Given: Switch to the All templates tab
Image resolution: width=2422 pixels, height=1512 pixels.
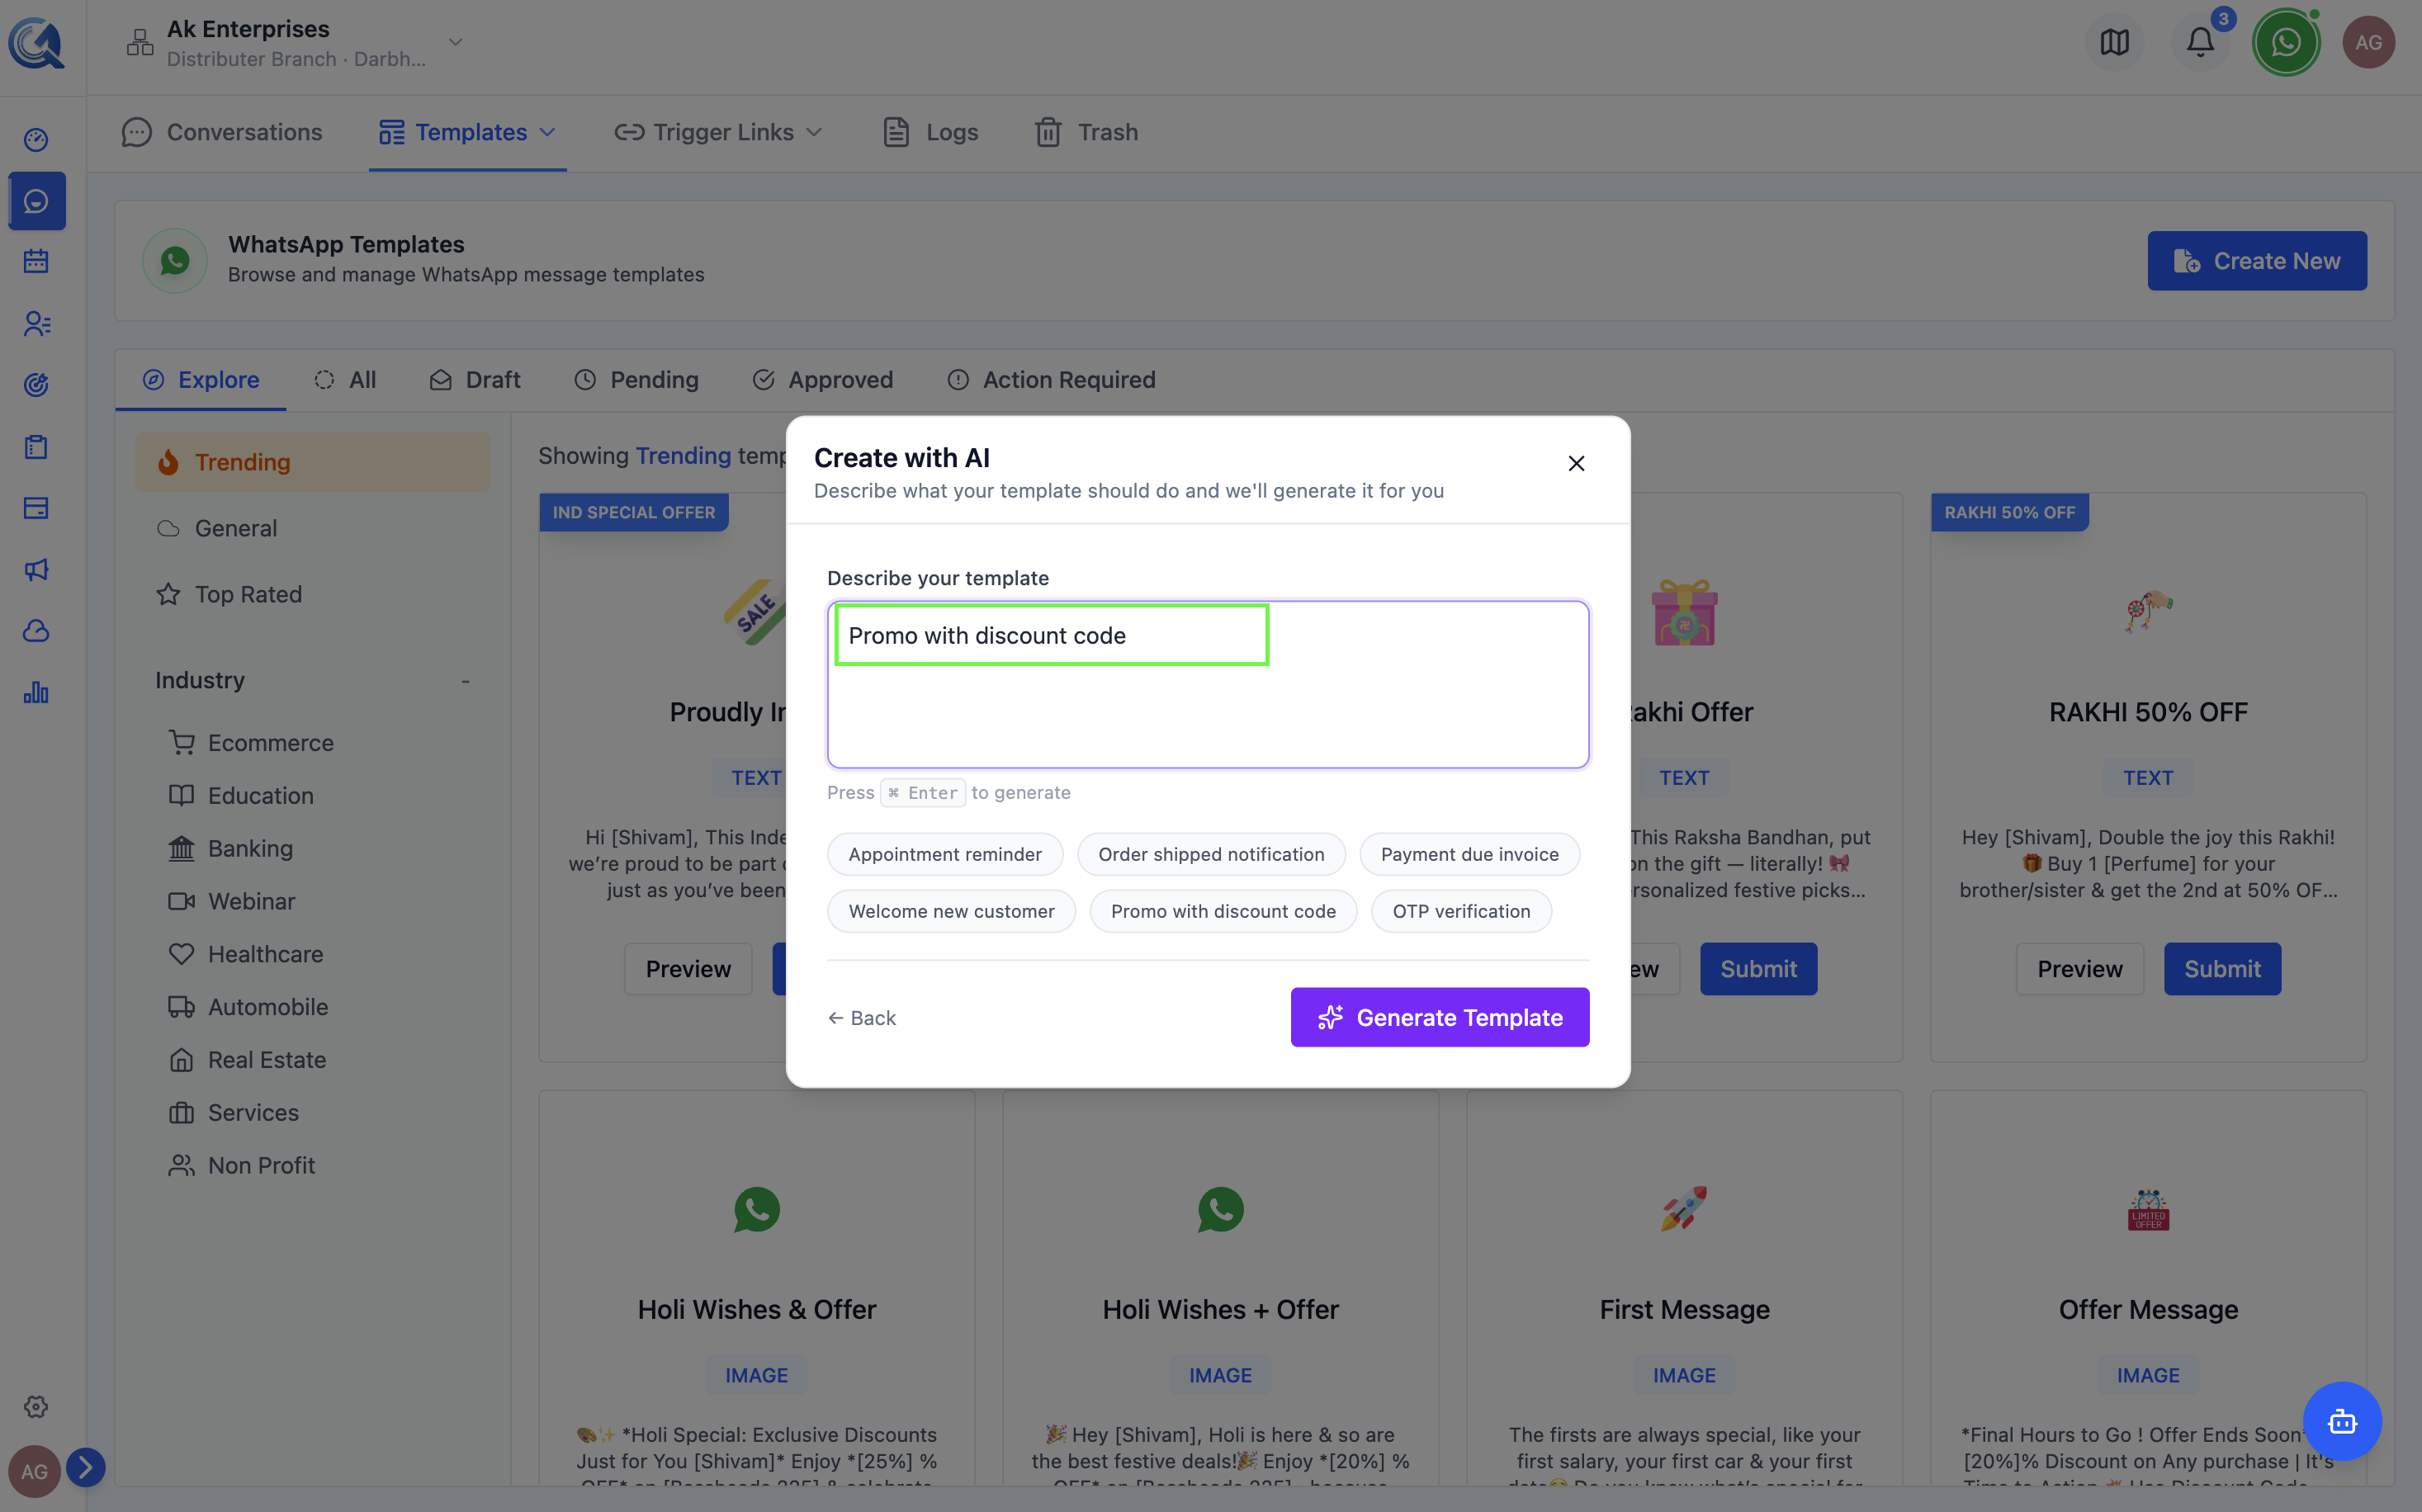Looking at the screenshot, I should [x=345, y=380].
